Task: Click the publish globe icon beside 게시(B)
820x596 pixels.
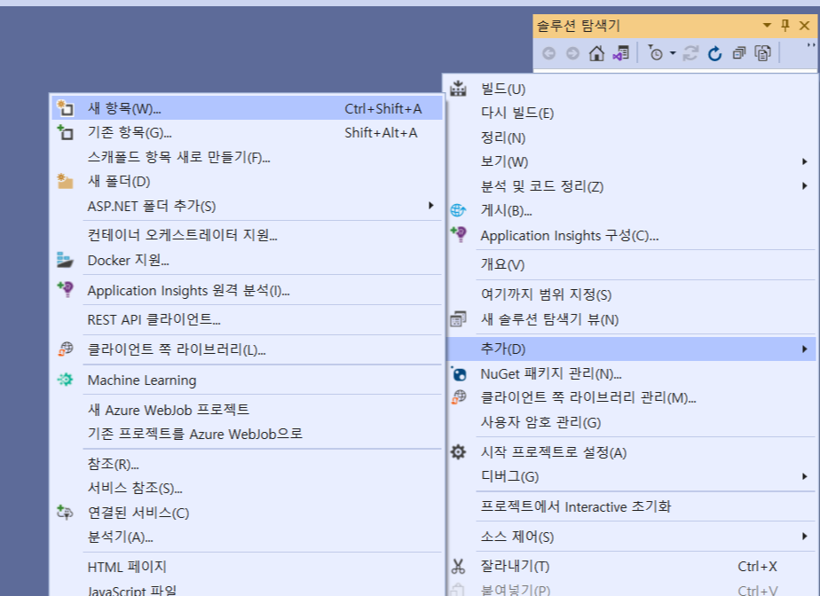Action: click(458, 210)
